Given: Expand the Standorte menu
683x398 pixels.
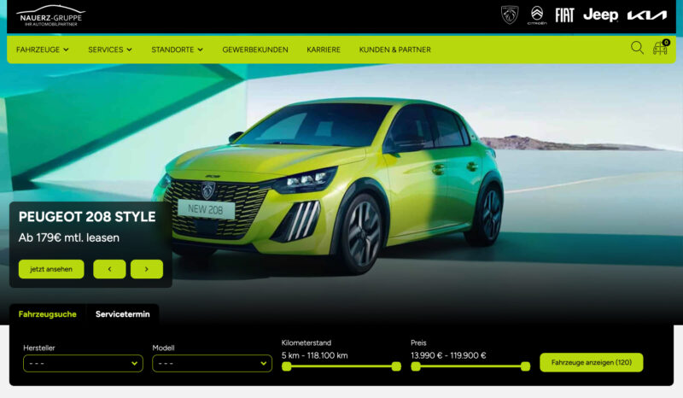Looking at the screenshot, I should [177, 50].
